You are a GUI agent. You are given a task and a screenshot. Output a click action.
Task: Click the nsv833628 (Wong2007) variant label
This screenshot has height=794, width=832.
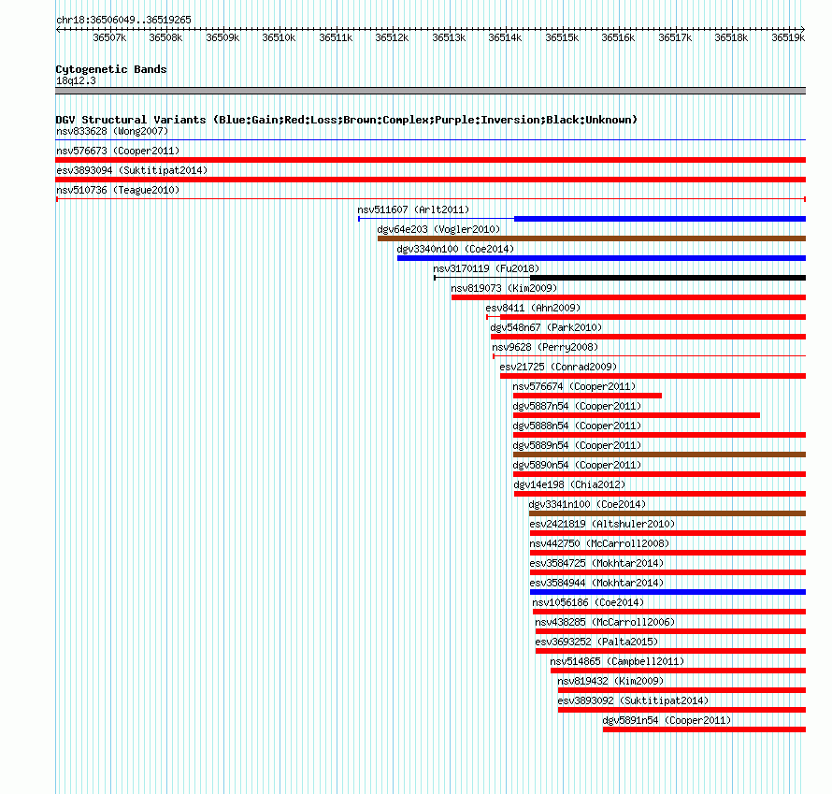click(x=112, y=131)
